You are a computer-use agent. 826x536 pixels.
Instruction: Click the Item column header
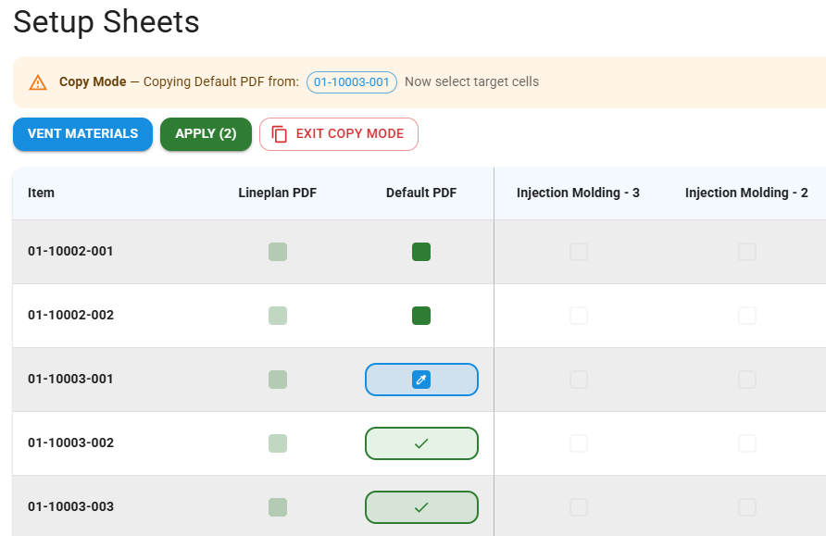coord(41,193)
